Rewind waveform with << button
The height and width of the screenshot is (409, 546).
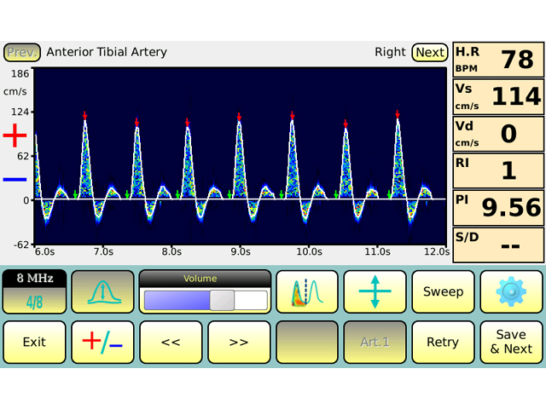coord(171,343)
